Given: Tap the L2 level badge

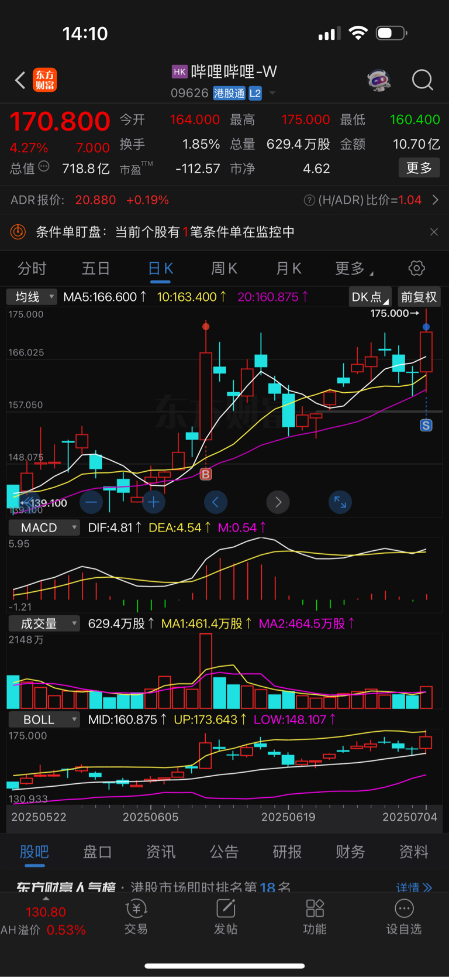Looking at the screenshot, I should (x=255, y=93).
